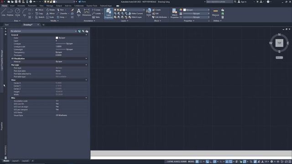The width and height of the screenshot is (292, 164).
Task: Open workspace switching gear in status bar
Action: point(272,162)
